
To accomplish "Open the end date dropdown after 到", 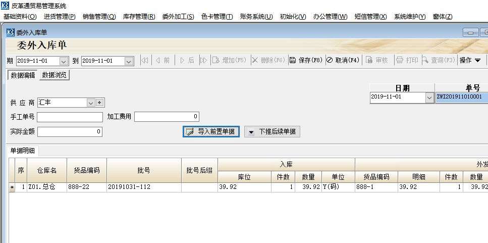I will click(129, 61).
